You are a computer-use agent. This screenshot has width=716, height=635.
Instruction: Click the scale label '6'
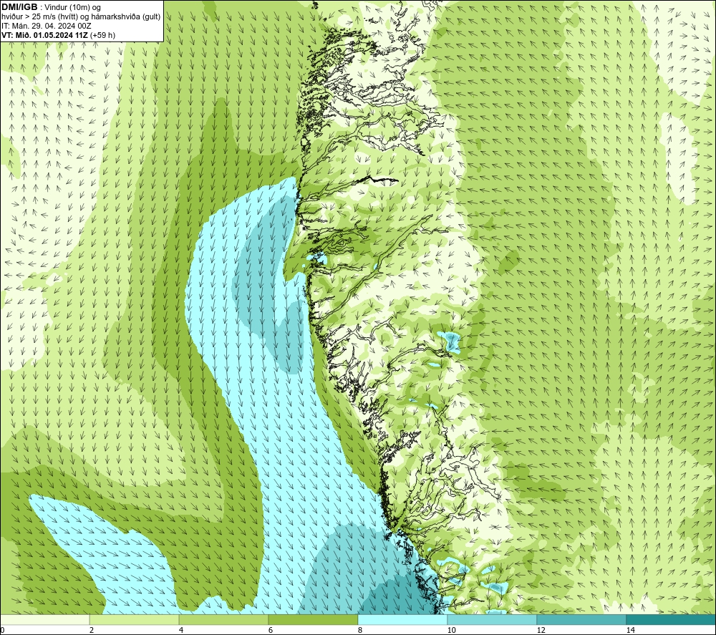point(271,631)
